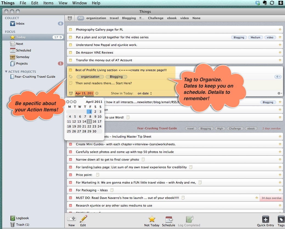Filter tasks by ebook tag
285x229 pixels.
tap(172, 18)
